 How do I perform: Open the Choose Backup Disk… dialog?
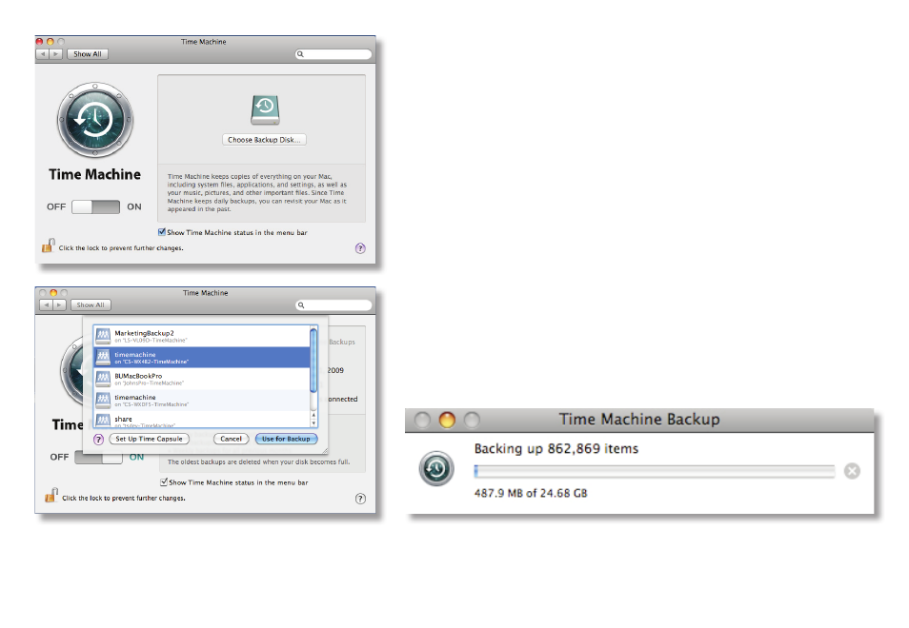[264, 140]
